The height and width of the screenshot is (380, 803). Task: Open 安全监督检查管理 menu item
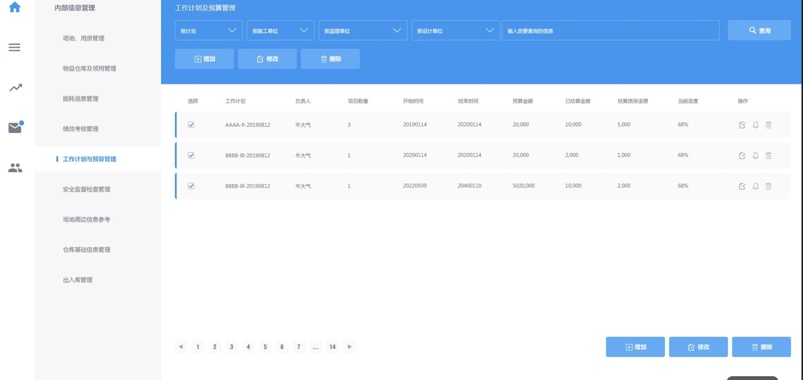pos(87,189)
